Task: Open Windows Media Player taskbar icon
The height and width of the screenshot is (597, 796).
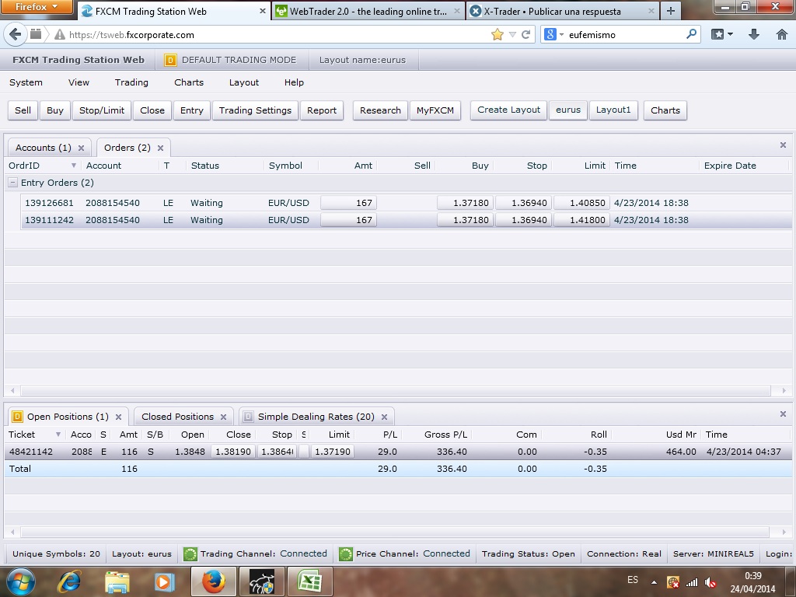Action: coord(164,581)
